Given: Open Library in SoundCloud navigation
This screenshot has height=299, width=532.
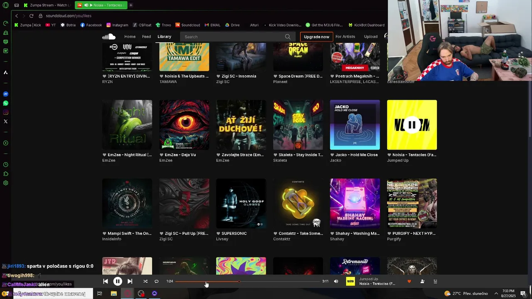Looking at the screenshot, I should (x=164, y=37).
